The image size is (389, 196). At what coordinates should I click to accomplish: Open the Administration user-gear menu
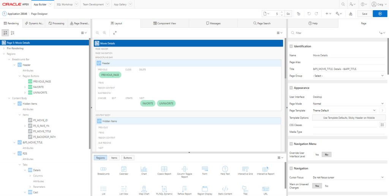tap(352, 4)
